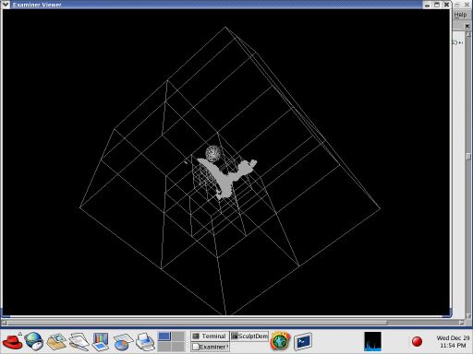This screenshot has width=473, height=354.
Task: Switch to the first workspace
Action: (x=164, y=336)
